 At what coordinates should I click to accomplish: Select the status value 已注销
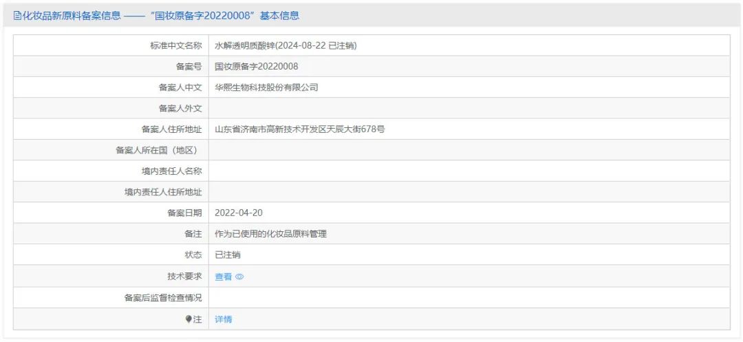[228, 255]
